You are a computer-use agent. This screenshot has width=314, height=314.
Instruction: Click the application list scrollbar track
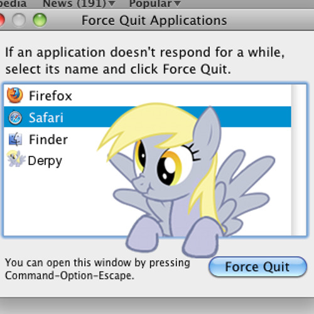299,160
